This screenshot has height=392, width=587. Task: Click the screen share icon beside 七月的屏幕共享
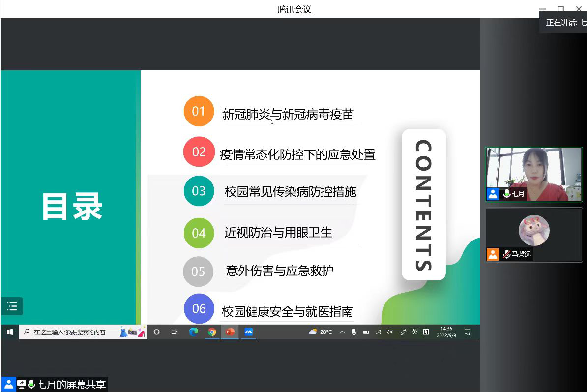click(22, 384)
